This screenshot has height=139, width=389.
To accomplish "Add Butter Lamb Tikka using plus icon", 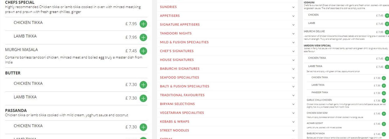I will coord(143,98).
